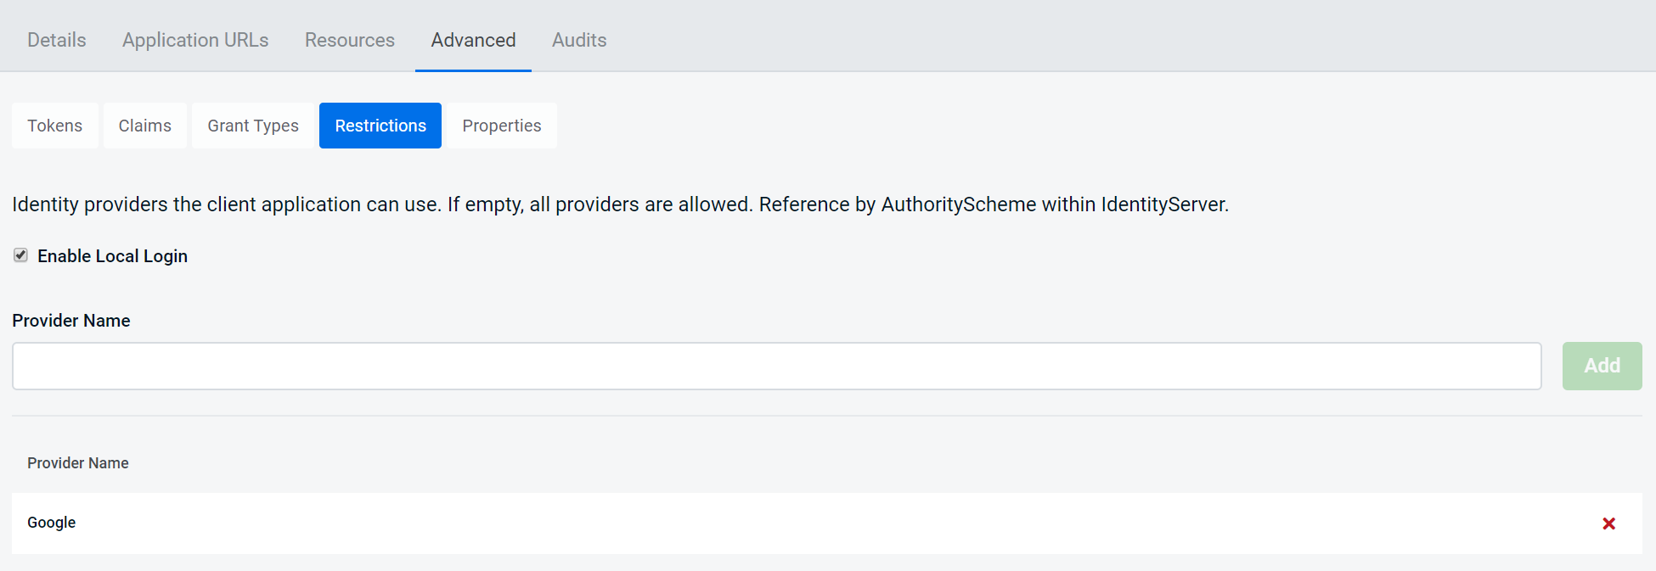Click the Enable Local Login label text
Viewport: 1656px width, 571px height.
coord(112,255)
